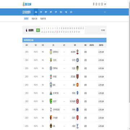130x130 pixels.
Task: Click the star icon in top header
Action: (96, 4)
